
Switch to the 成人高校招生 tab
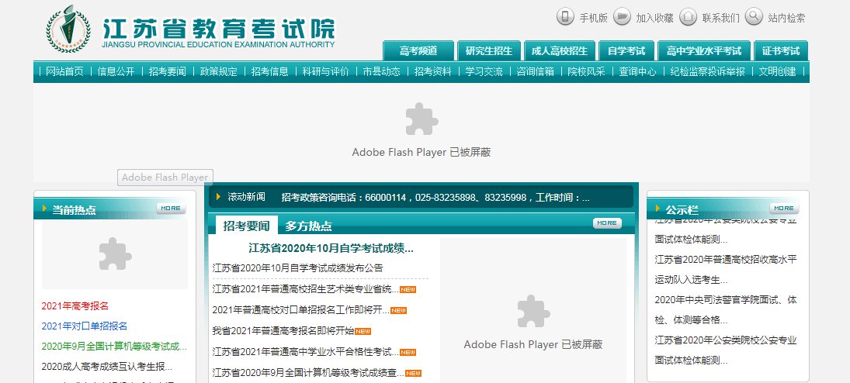[560, 51]
